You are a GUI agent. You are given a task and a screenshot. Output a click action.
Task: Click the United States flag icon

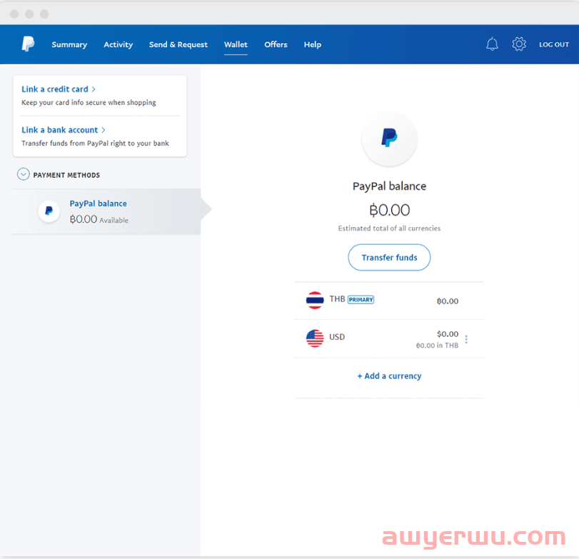(315, 338)
